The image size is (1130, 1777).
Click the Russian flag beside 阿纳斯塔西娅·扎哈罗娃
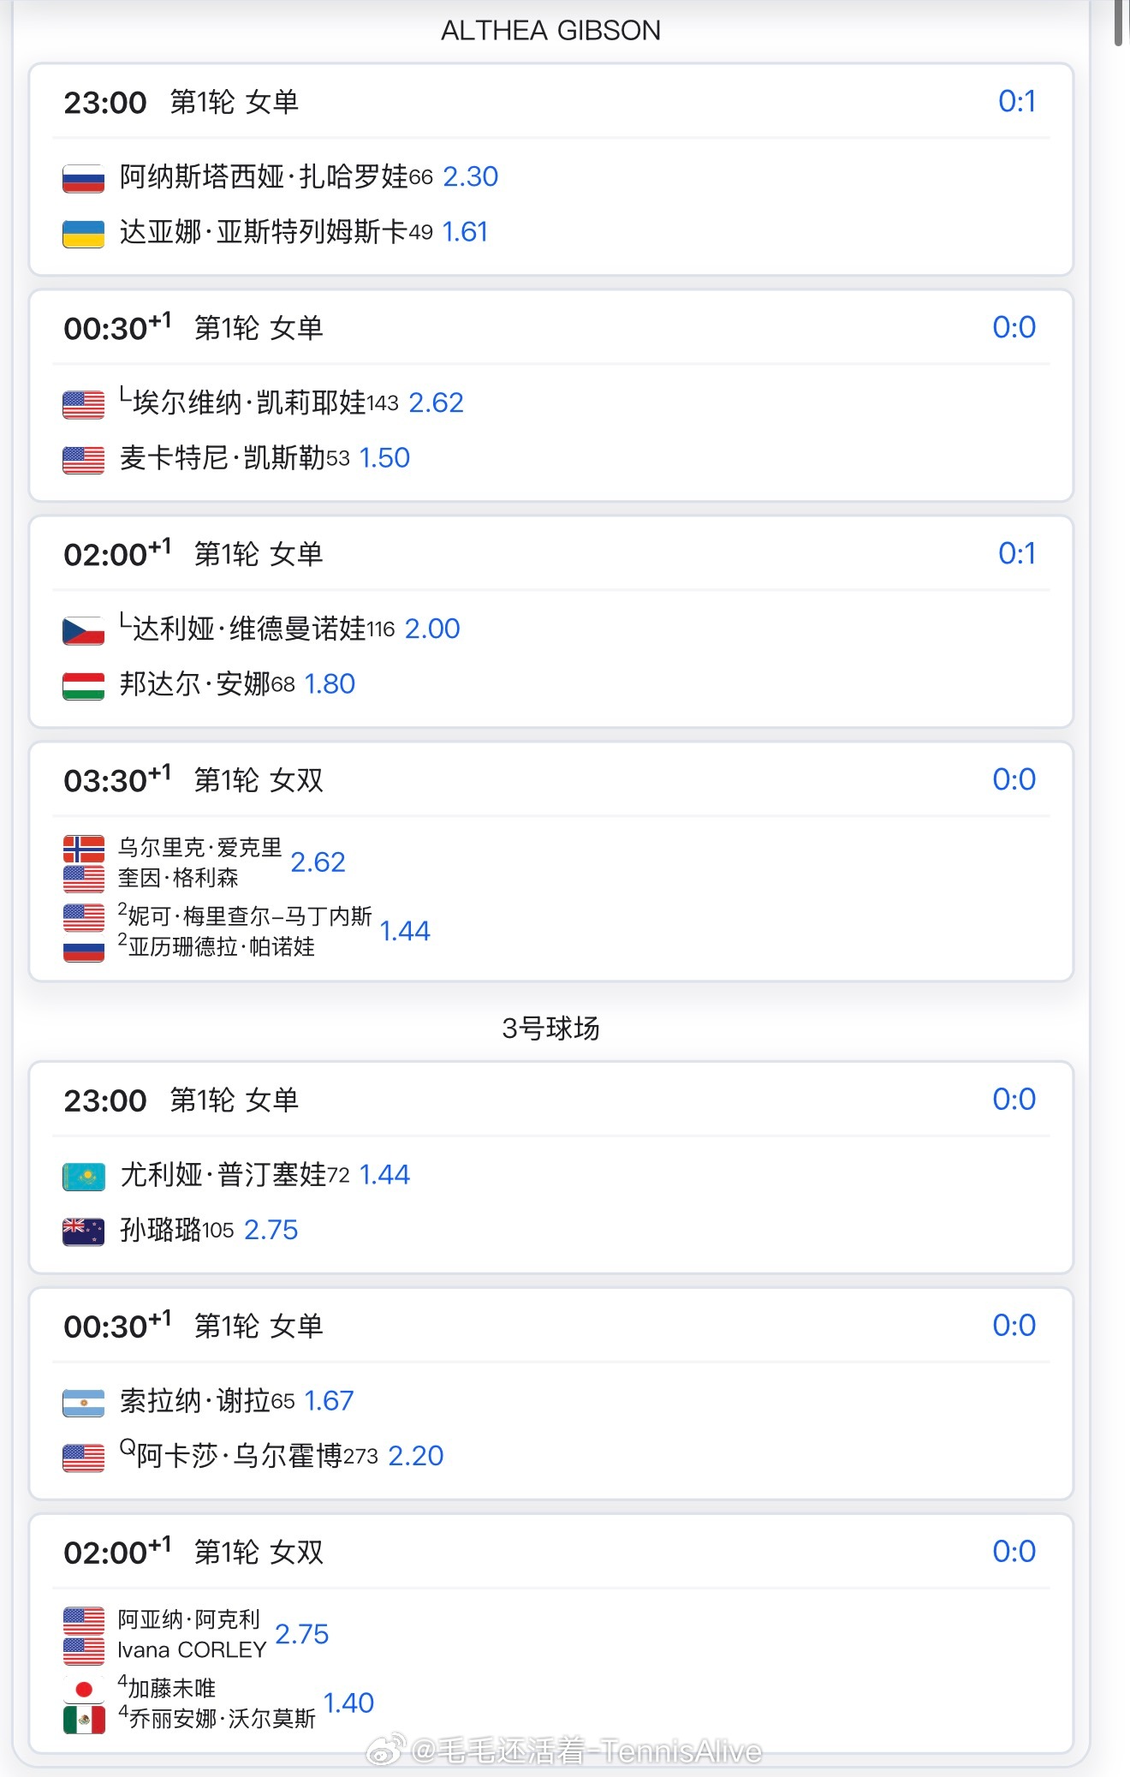point(83,178)
